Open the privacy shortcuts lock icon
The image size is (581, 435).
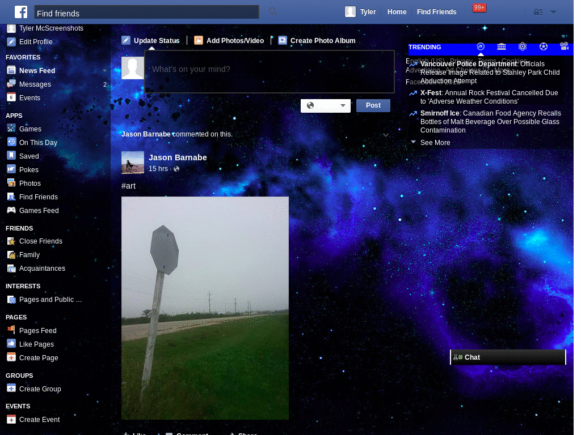click(538, 12)
